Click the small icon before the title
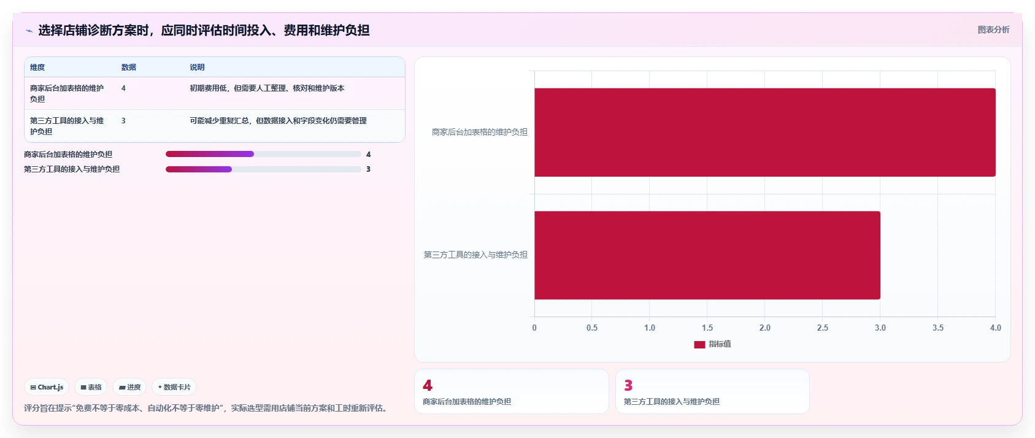 pyautogui.click(x=29, y=31)
